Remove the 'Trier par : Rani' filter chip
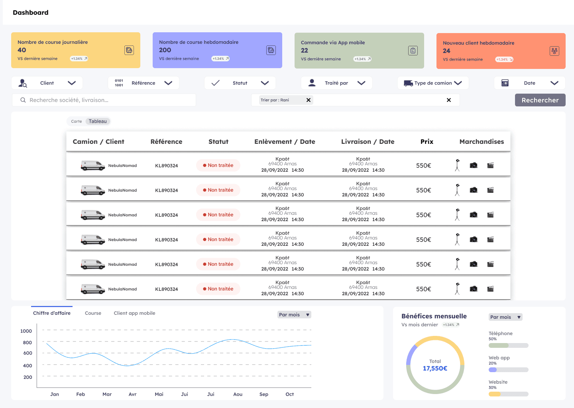The width and height of the screenshot is (574, 408). (308, 100)
